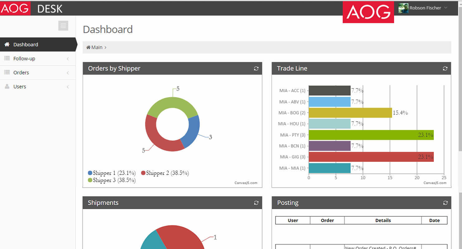462x249 pixels.
Task: Open CanvasJS.com link under Orders by Shipper chart
Action: pyautogui.click(x=246, y=183)
